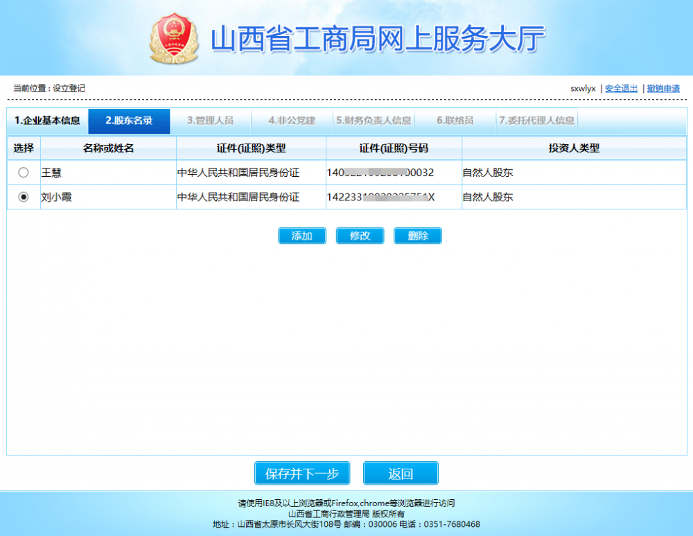
Task: Click 保存并下一步 to continue
Action: [x=302, y=474]
